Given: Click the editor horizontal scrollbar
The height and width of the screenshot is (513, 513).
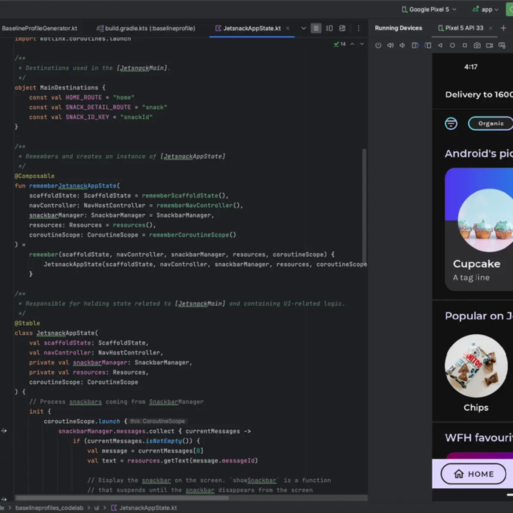Looking at the screenshot, I should [122, 498].
